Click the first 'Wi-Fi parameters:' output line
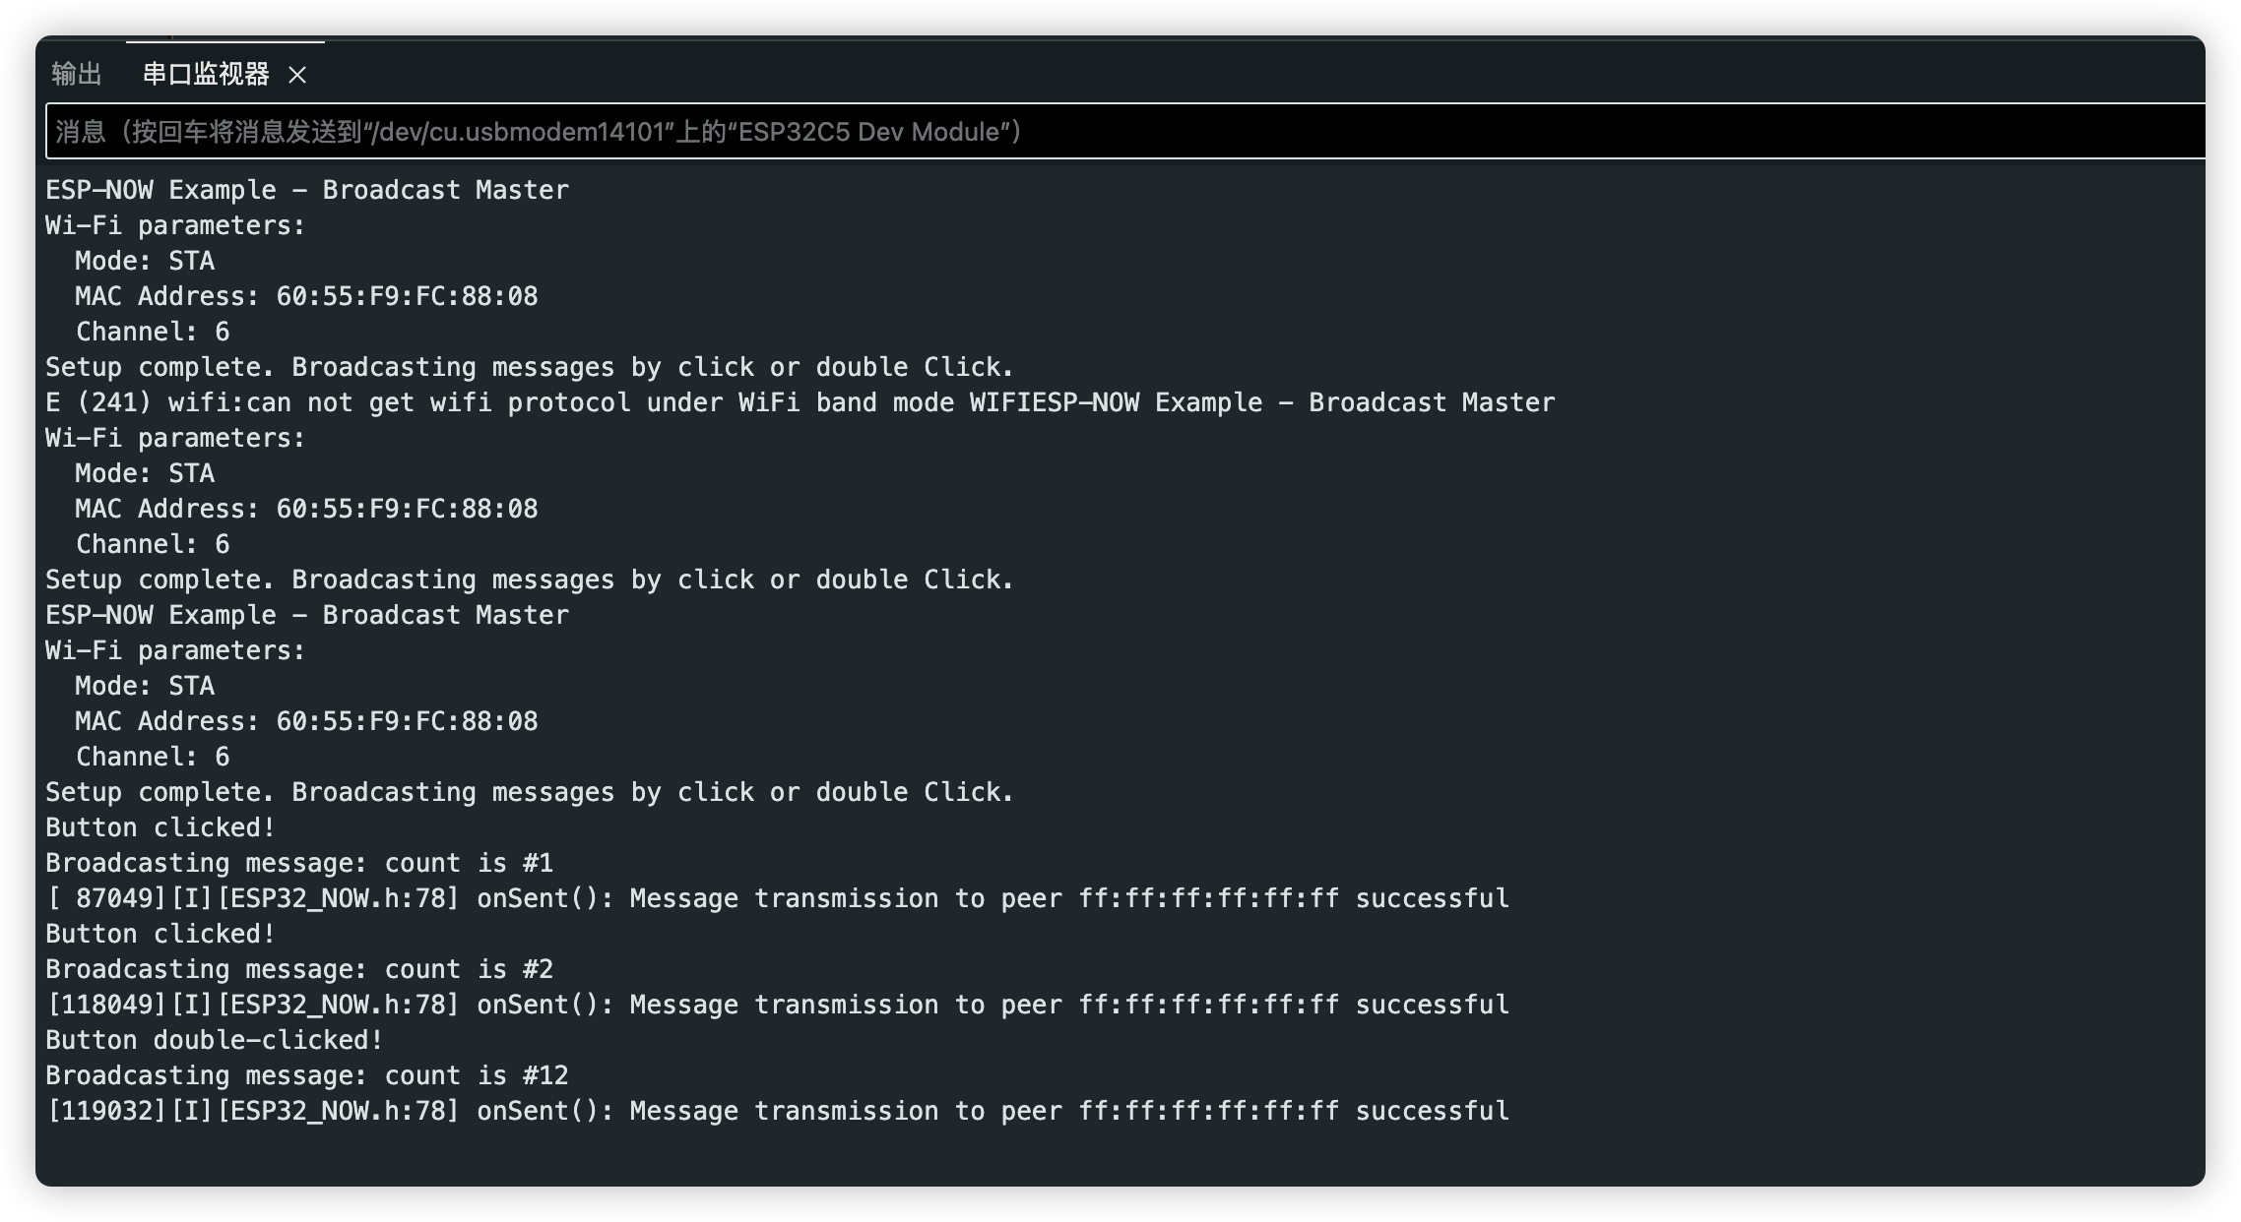Viewport: 2241px width, 1222px height. [175, 225]
